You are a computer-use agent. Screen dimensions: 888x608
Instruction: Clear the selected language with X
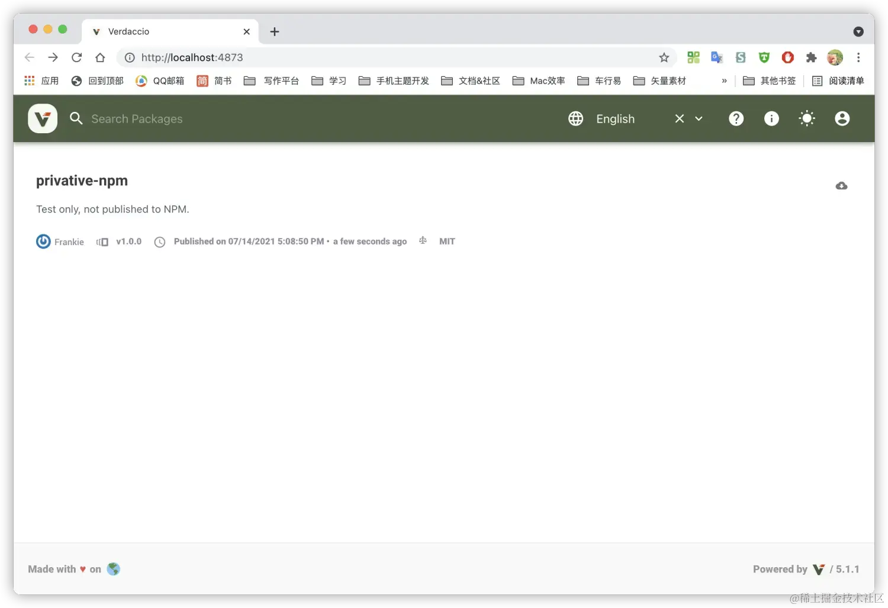pyautogui.click(x=680, y=118)
